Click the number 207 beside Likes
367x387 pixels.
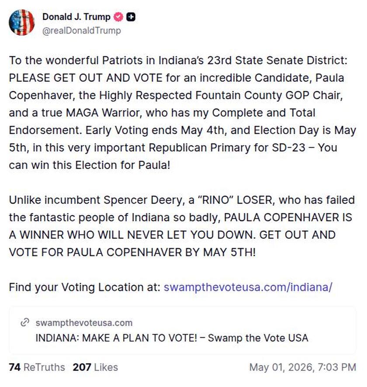82,367
